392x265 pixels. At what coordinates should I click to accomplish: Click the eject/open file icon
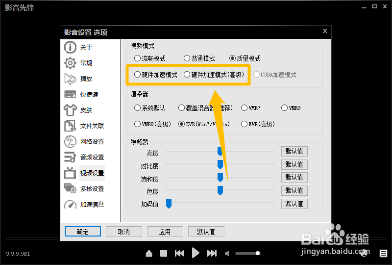point(149,254)
